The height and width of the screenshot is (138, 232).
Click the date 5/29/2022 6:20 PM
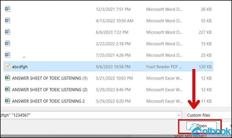click(113, 101)
